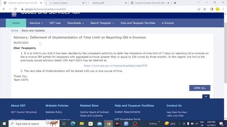Click the News and Updates breadcrumb text
Viewport: 227px width, 127px height.
point(33,31)
